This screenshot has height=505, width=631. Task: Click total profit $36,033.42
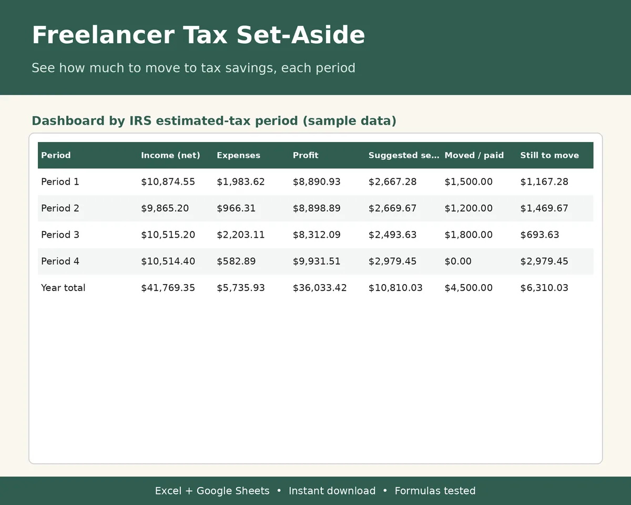click(320, 288)
